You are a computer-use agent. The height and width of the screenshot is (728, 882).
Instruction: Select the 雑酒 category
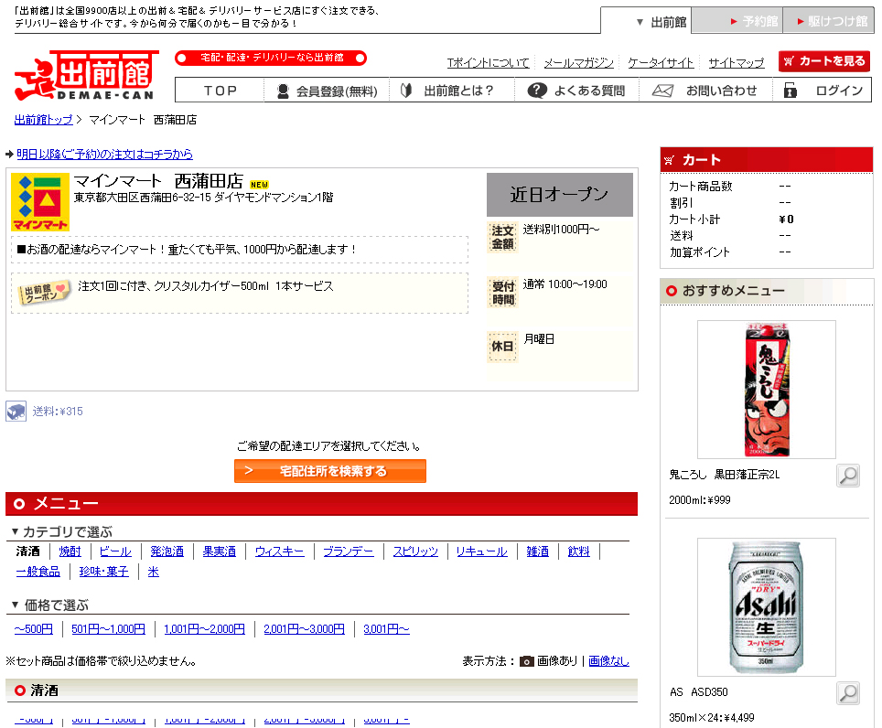point(538,551)
